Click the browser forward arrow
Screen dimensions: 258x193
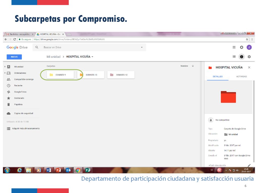click(x=10, y=39)
